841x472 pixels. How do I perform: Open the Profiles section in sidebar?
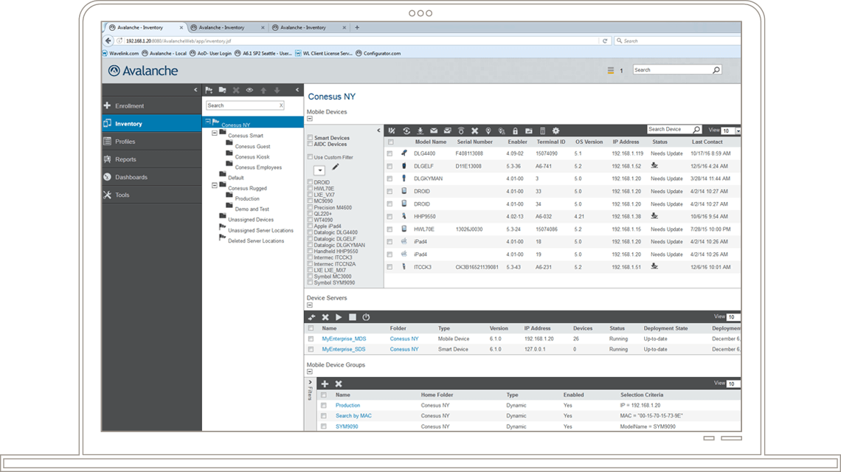[125, 142]
